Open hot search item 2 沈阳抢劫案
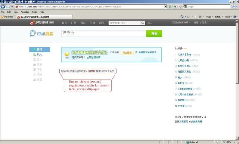This screenshot has height=144, width=239. (x=183, y=60)
